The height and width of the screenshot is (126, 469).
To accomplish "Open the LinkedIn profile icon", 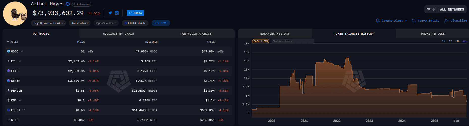I will [117, 13].
